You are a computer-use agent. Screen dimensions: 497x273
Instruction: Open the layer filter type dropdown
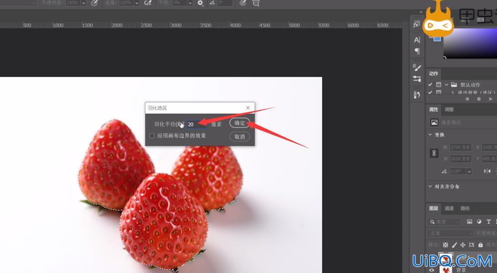click(444, 222)
